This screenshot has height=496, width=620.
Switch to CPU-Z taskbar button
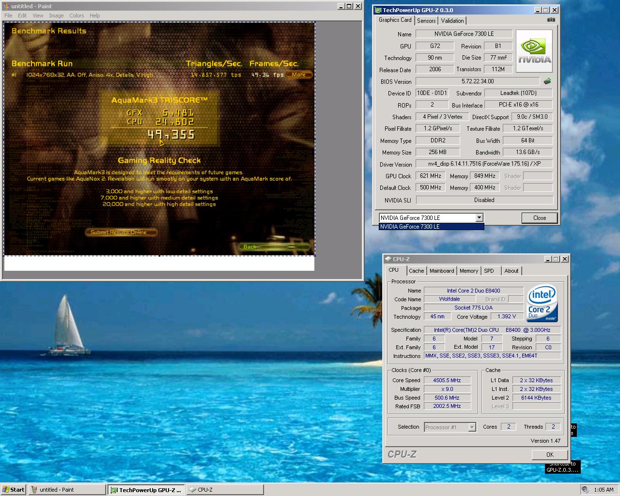(x=225, y=490)
